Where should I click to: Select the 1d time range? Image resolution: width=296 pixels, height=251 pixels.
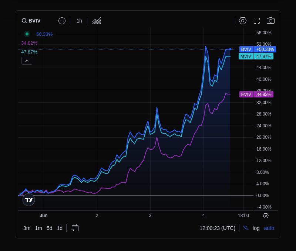point(60,228)
